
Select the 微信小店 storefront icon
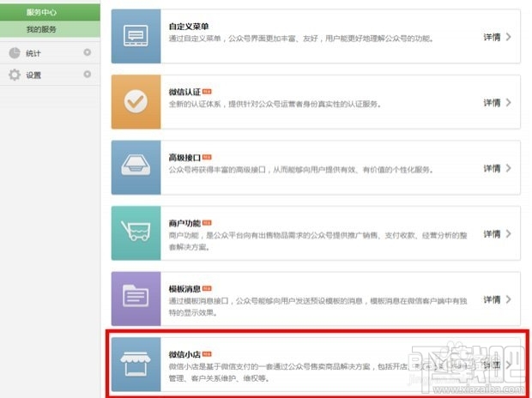(x=136, y=364)
